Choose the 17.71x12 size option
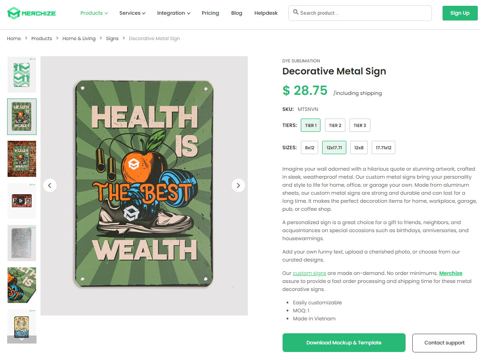This screenshot has width=480, height=356. point(383,147)
